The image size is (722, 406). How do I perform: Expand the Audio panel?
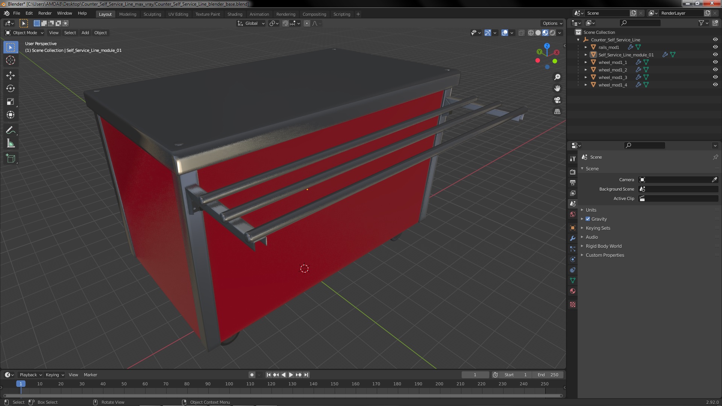(592, 237)
